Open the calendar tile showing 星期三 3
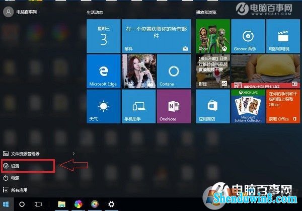 pos(104,36)
